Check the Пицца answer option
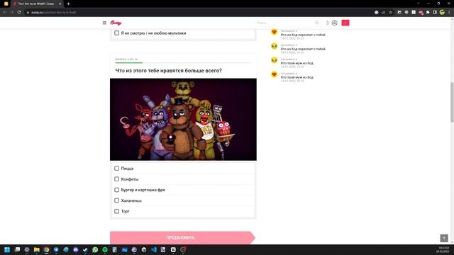The width and height of the screenshot is (454, 255). [116, 169]
